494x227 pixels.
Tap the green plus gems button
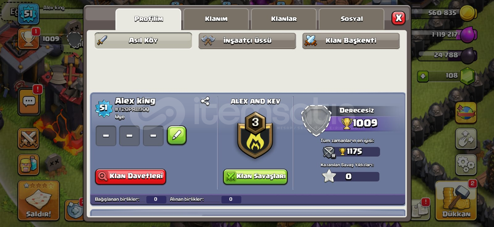pos(423,76)
